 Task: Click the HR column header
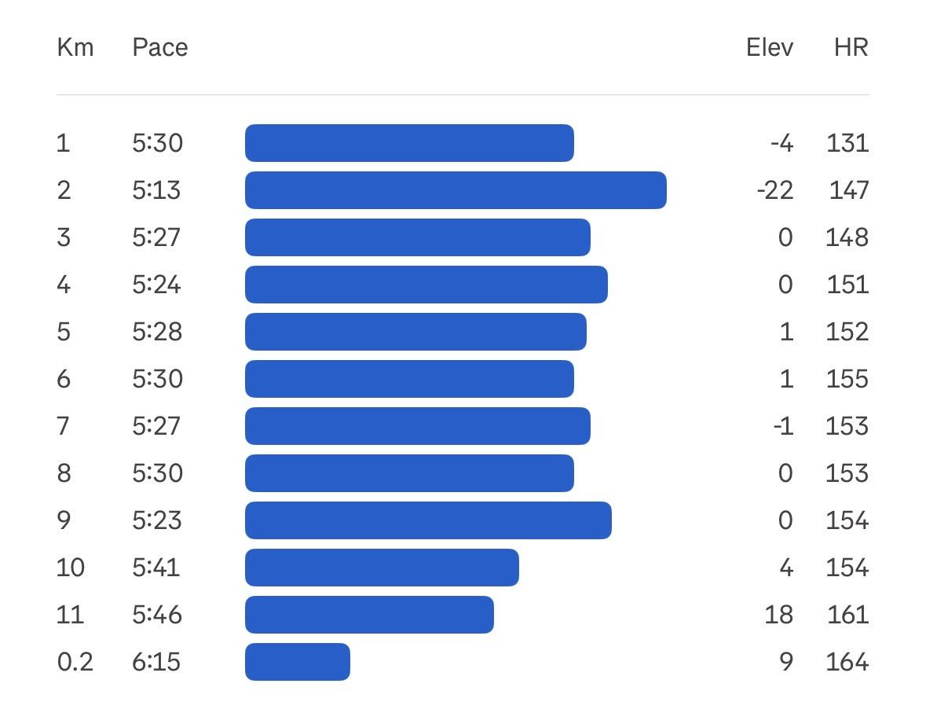[x=851, y=47]
